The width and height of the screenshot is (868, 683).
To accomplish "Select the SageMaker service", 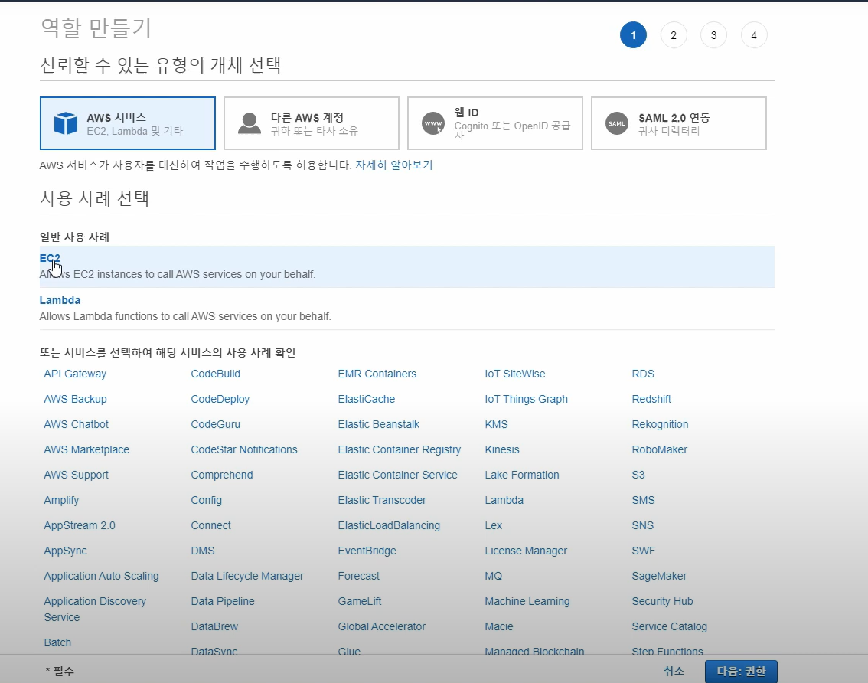I will click(x=659, y=576).
